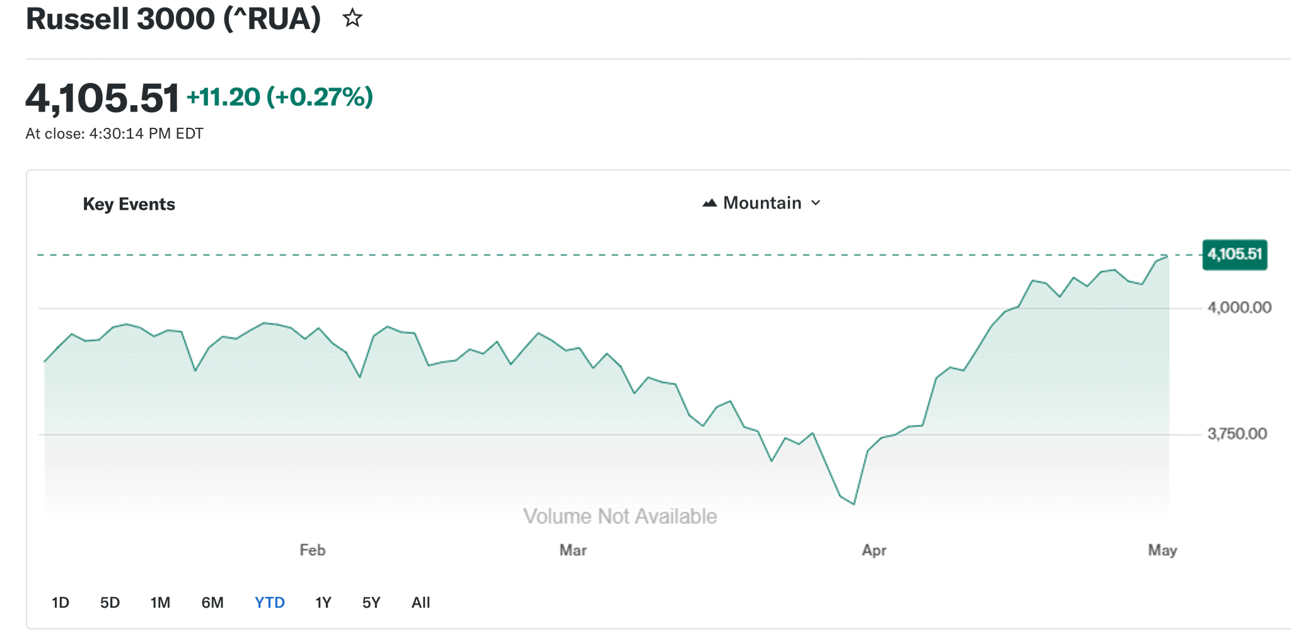Click the Feb axis label
Image resolution: width=1291 pixels, height=631 pixels.
(x=313, y=550)
